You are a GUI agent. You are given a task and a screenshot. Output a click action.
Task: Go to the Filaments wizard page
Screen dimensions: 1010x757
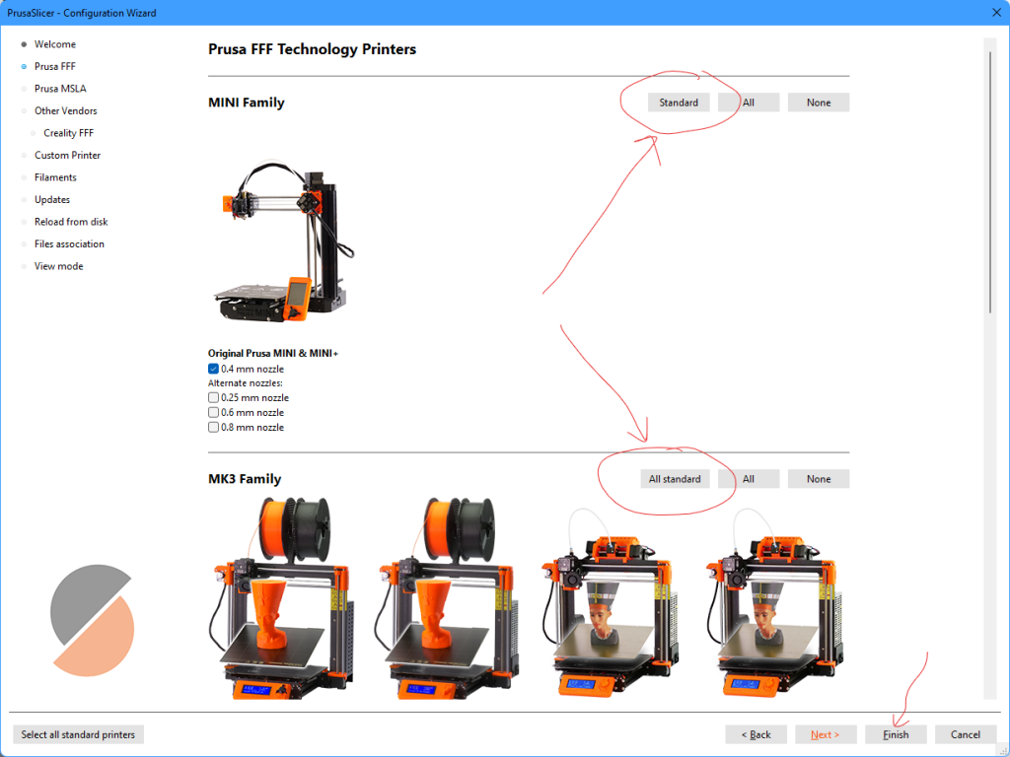point(55,177)
